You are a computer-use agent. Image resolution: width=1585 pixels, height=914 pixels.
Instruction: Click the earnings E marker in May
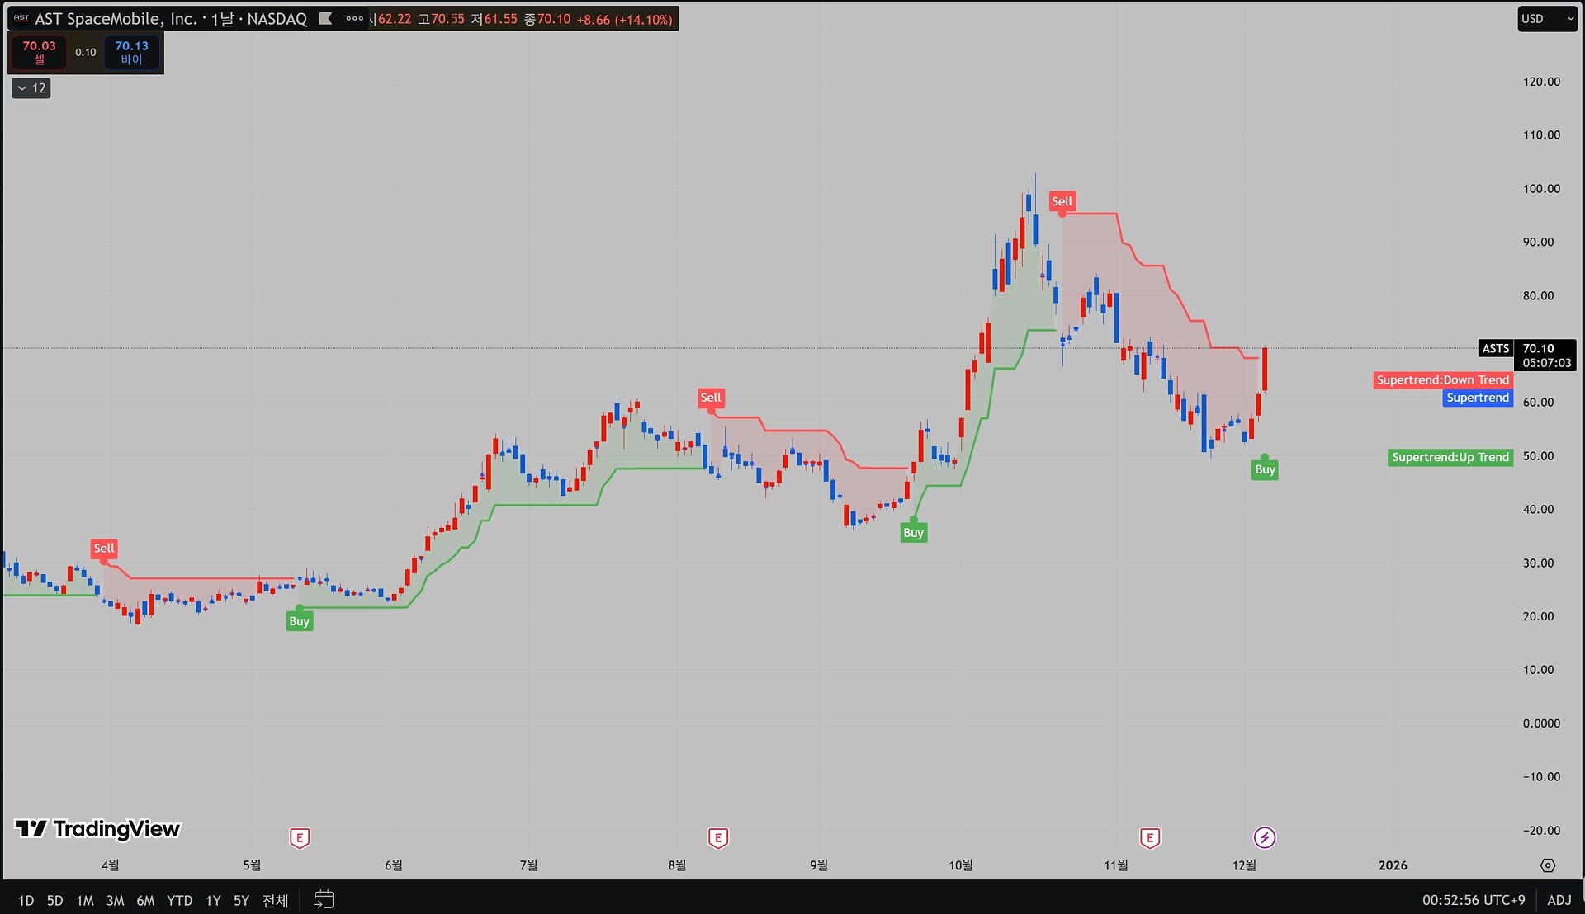(x=300, y=838)
